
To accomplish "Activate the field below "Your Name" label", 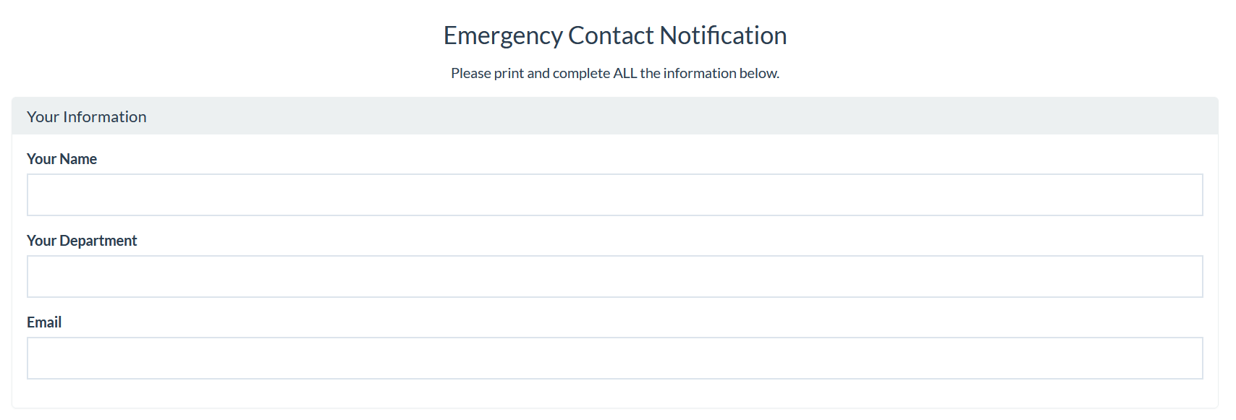I will tap(614, 194).
